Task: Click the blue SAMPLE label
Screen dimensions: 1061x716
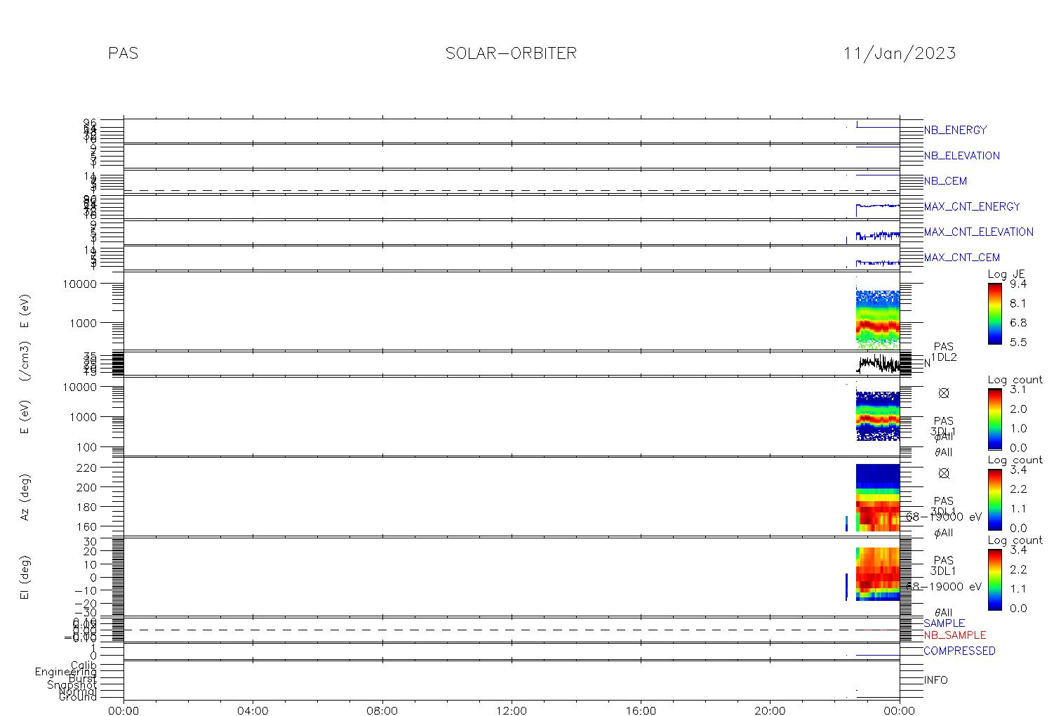Action: (x=944, y=623)
